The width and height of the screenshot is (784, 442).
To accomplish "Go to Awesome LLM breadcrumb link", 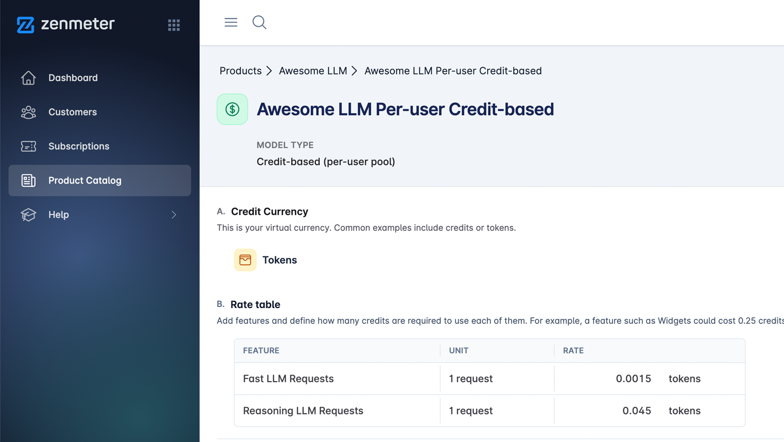I will pyautogui.click(x=313, y=71).
